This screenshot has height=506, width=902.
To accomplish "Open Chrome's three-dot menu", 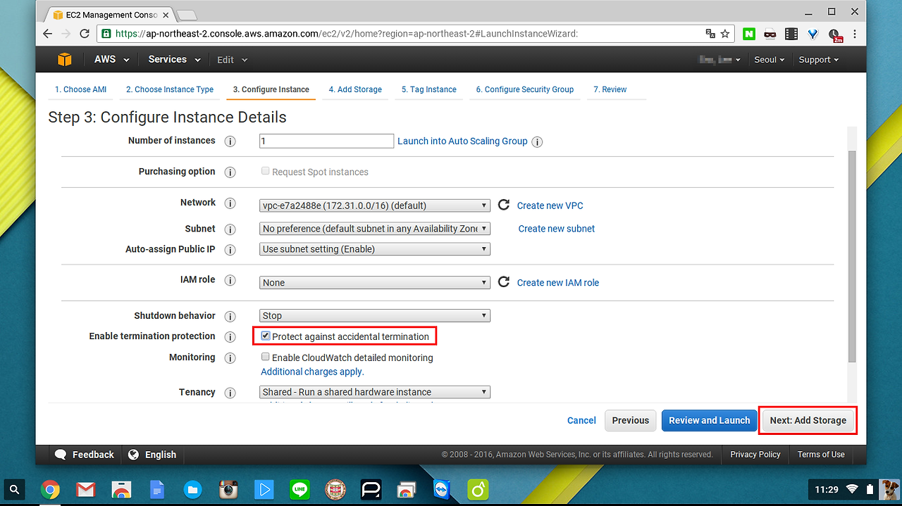I will point(855,33).
